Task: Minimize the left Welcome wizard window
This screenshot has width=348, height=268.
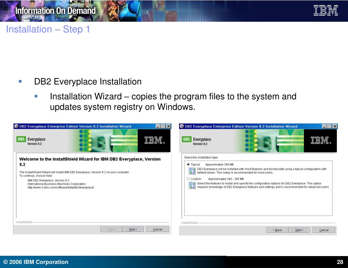Action: (158, 126)
